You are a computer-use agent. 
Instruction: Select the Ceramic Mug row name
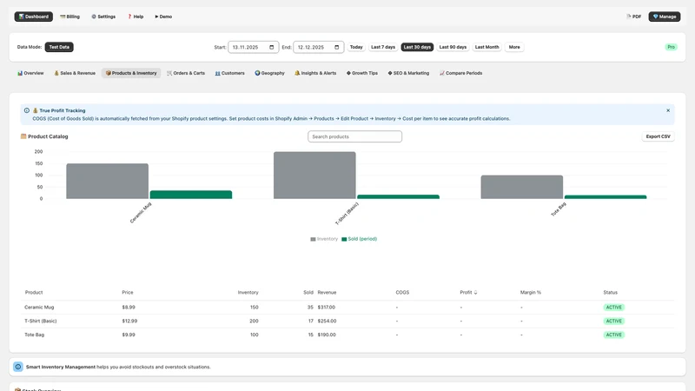click(x=39, y=308)
